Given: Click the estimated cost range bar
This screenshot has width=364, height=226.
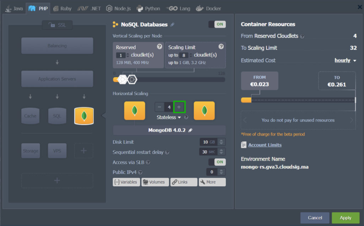Looking at the screenshot, I should click(298, 100).
